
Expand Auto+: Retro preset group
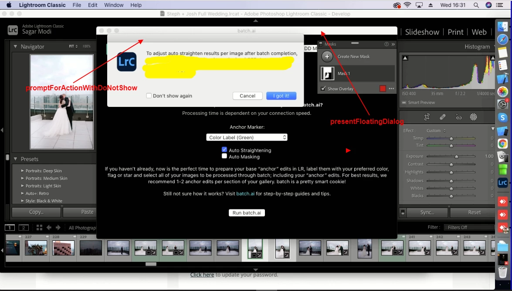[22, 193]
